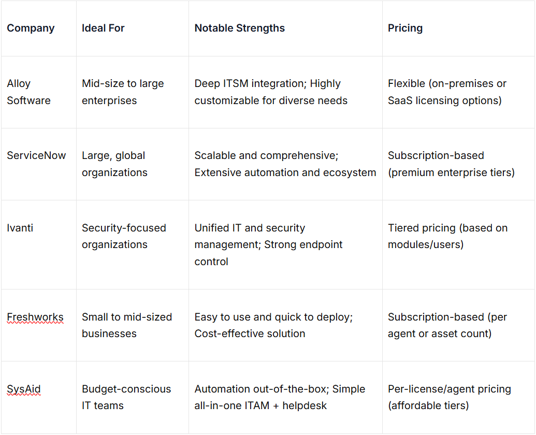Select the ServiceNow company cell
Screen dimensions: 536x435
point(36,155)
